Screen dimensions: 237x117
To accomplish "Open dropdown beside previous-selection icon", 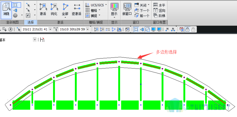I will tap(35, 15).
